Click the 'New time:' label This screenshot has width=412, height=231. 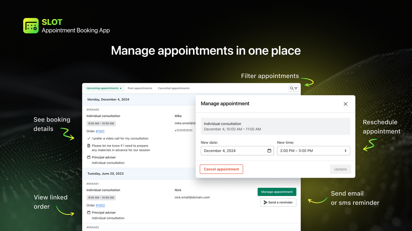(x=286, y=142)
